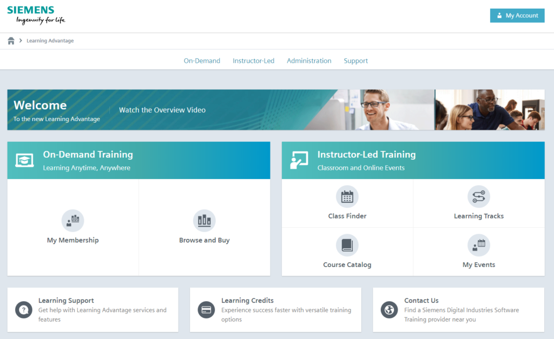Click the Learning Credits card icon
This screenshot has height=339, width=554.
tap(206, 310)
